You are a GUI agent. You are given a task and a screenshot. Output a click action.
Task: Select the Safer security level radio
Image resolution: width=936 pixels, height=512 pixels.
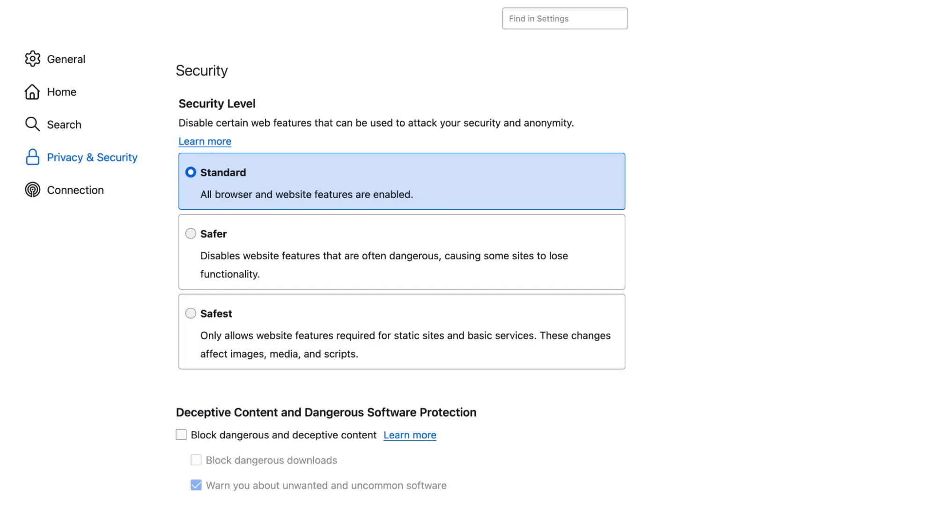pyautogui.click(x=191, y=233)
